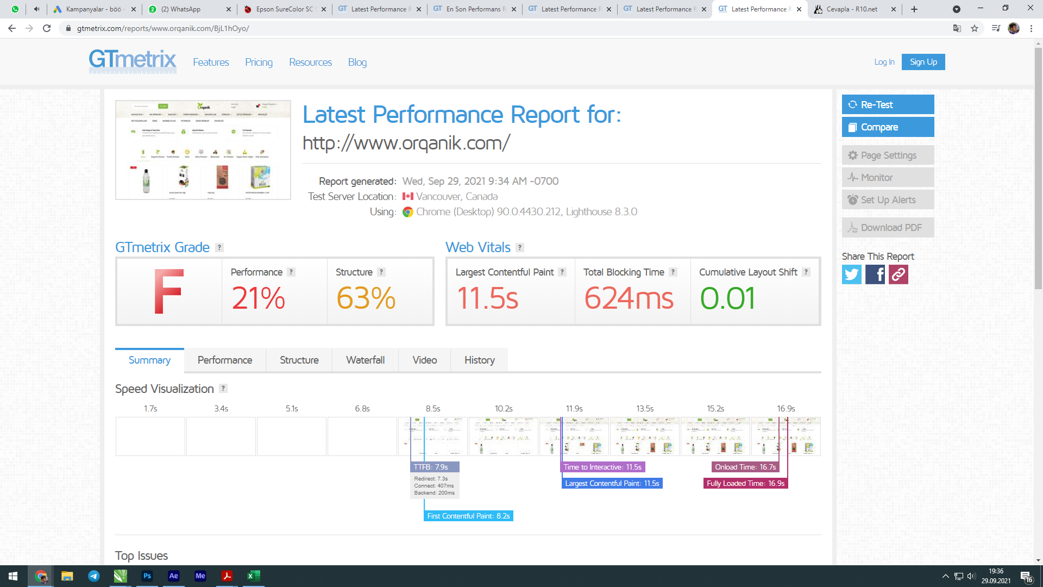Viewport: 1043px width, 587px height.
Task: Open After Effects from taskbar
Action: click(174, 576)
